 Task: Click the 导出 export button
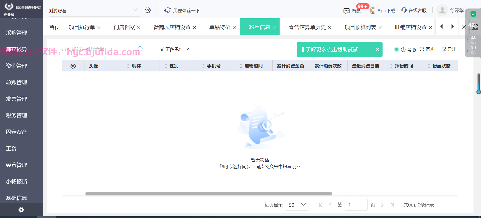(449, 49)
